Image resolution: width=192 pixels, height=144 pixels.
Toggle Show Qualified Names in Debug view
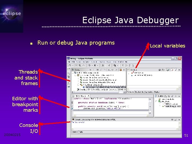click(121, 70)
